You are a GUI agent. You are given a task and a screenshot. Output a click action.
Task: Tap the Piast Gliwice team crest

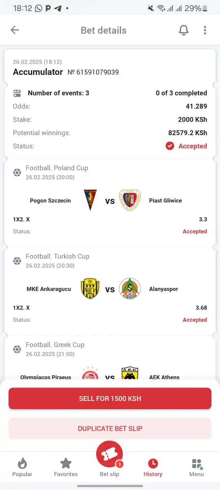pos(130,200)
